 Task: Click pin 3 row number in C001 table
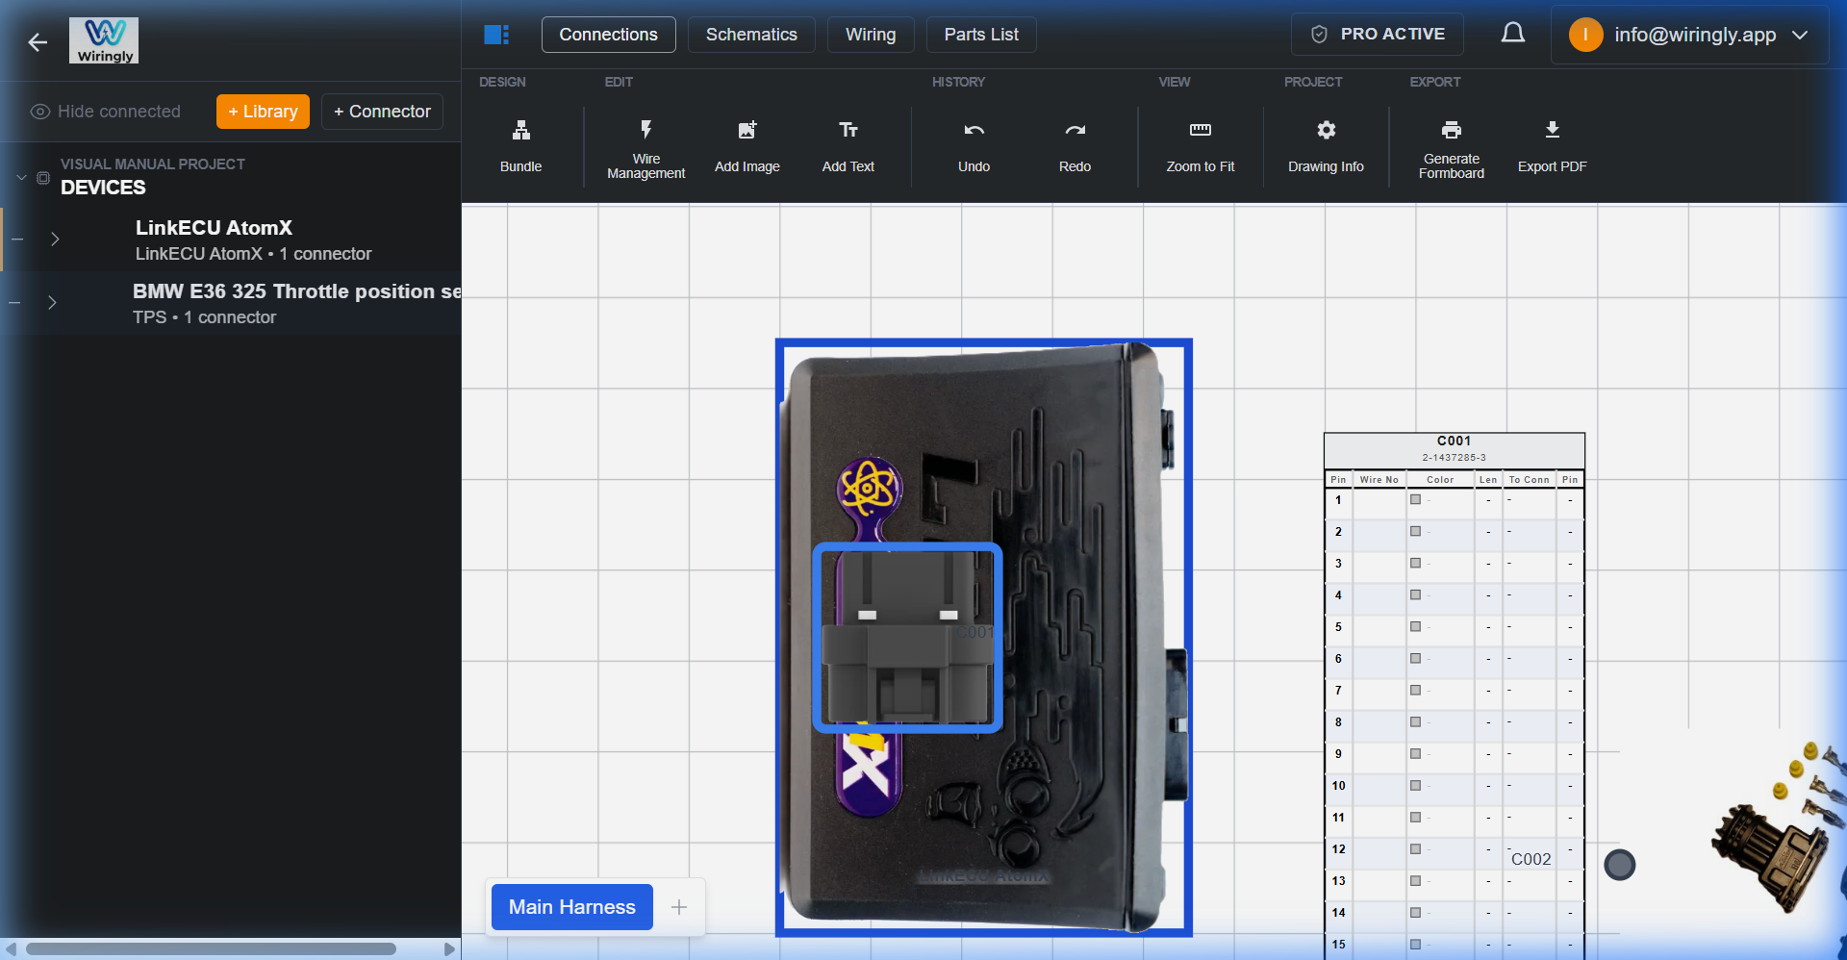pyautogui.click(x=1338, y=564)
